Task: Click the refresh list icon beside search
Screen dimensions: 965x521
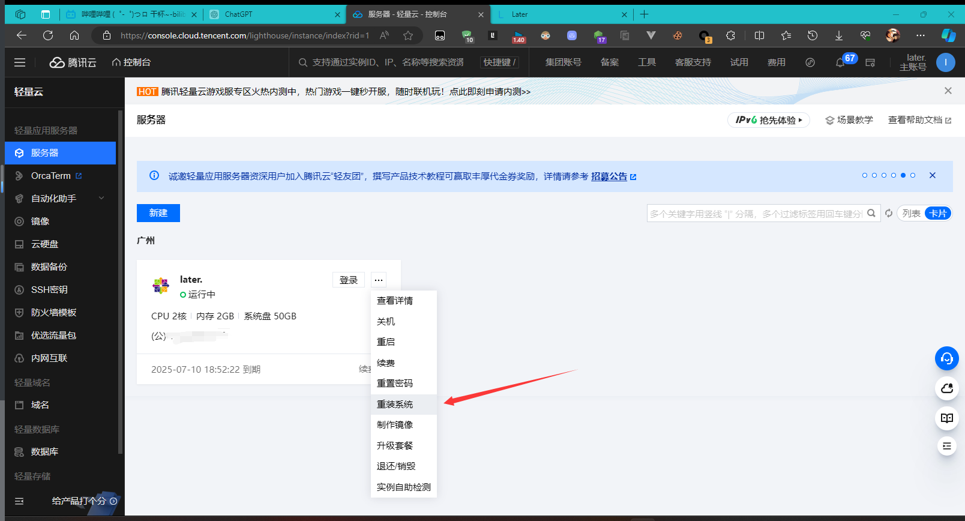Action: tap(889, 213)
